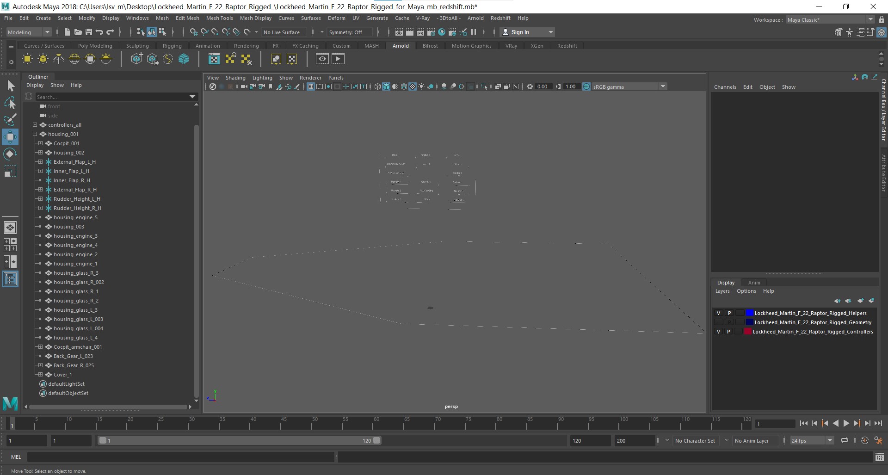Create Arnold area light from shelf

pyautogui.click(x=27, y=59)
